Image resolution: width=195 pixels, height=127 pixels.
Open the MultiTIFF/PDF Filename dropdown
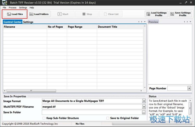point(144,107)
